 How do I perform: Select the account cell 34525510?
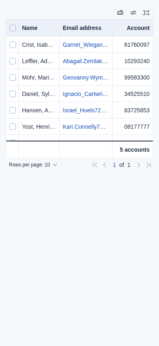(137, 94)
